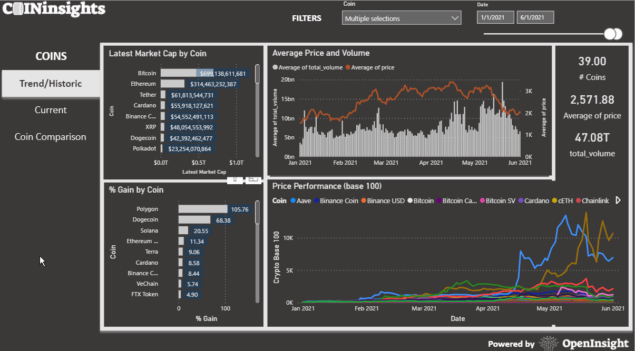Open the Current page tab
This screenshot has height=351, width=635.
(x=51, y=110)
